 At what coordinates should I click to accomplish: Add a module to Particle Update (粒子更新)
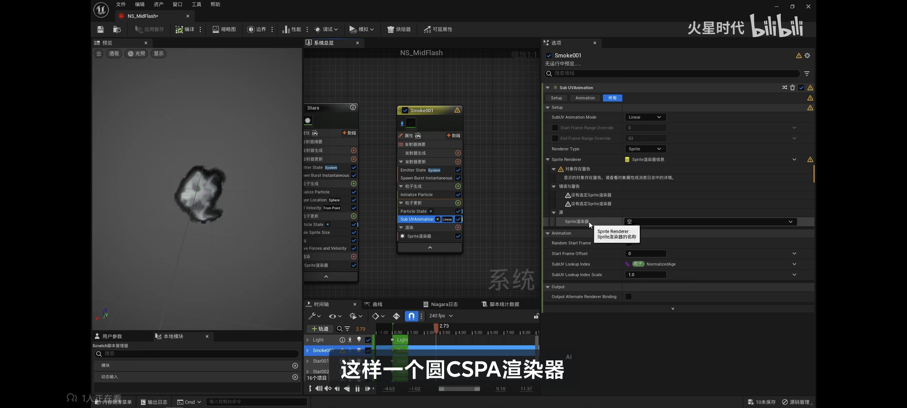458,203
